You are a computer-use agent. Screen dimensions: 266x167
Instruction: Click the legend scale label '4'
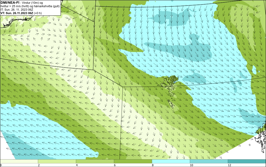tap(77, 165)
